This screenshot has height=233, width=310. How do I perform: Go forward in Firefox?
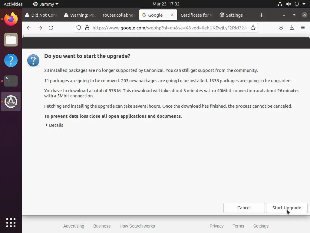[x=40, y=28]
